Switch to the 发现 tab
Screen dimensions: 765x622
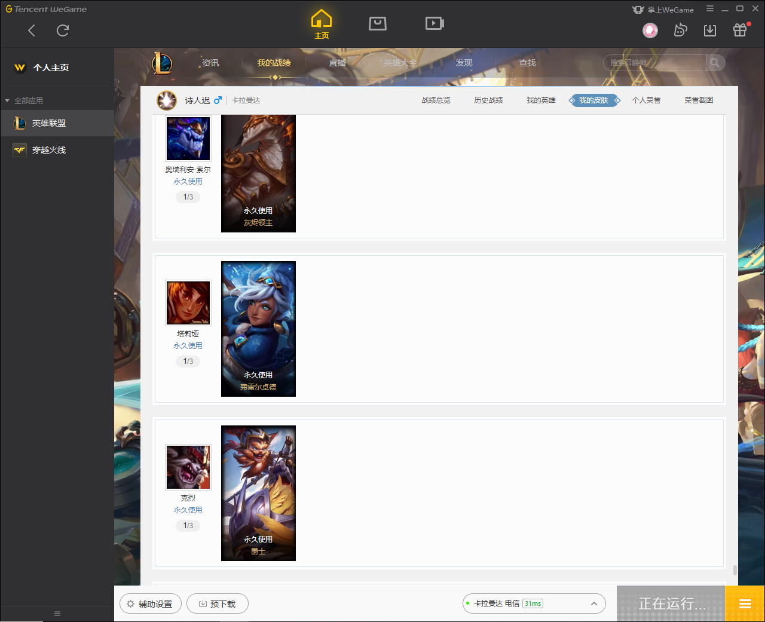tap(464, 63)
